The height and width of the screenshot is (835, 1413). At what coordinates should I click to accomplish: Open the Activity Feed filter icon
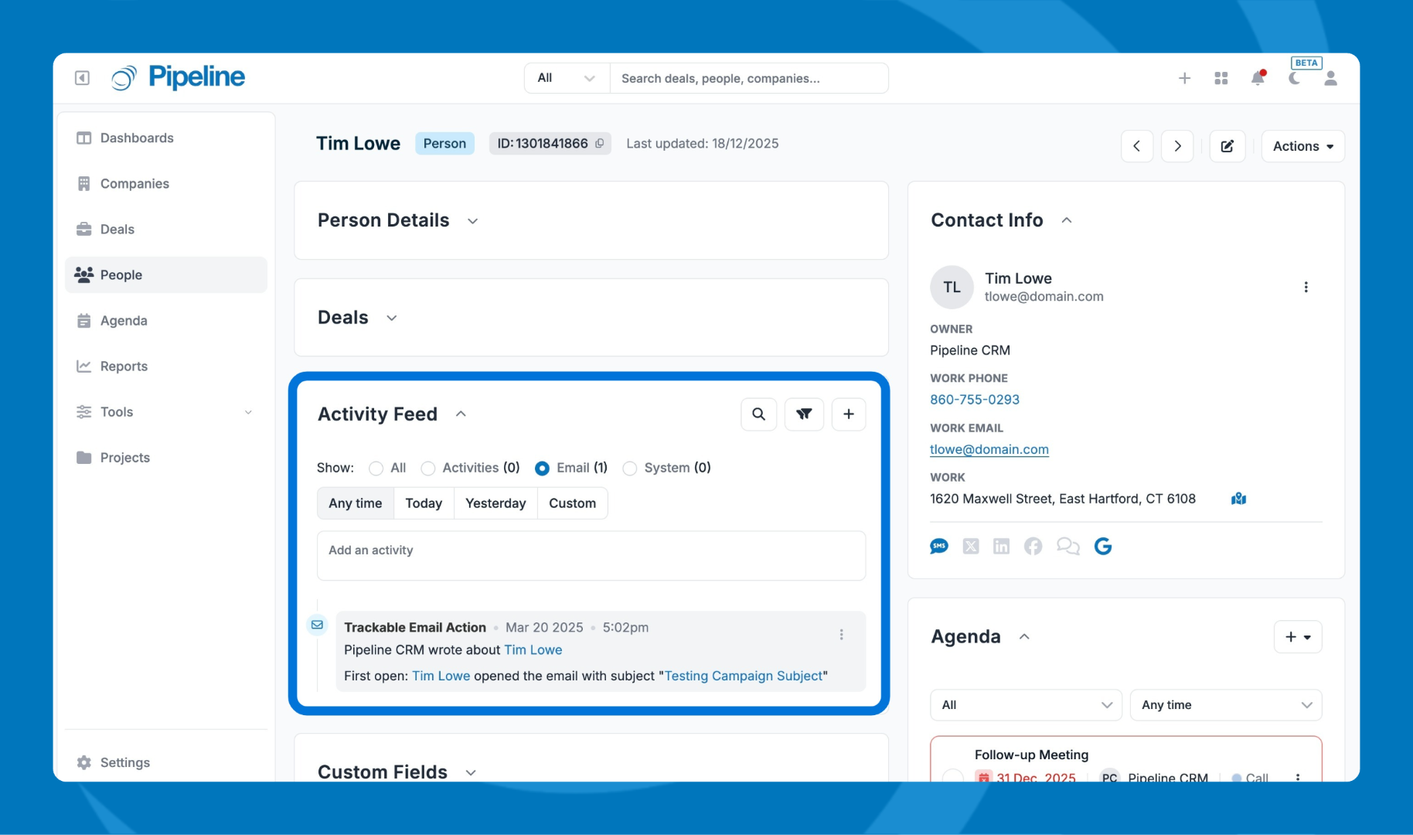[804, 414]
